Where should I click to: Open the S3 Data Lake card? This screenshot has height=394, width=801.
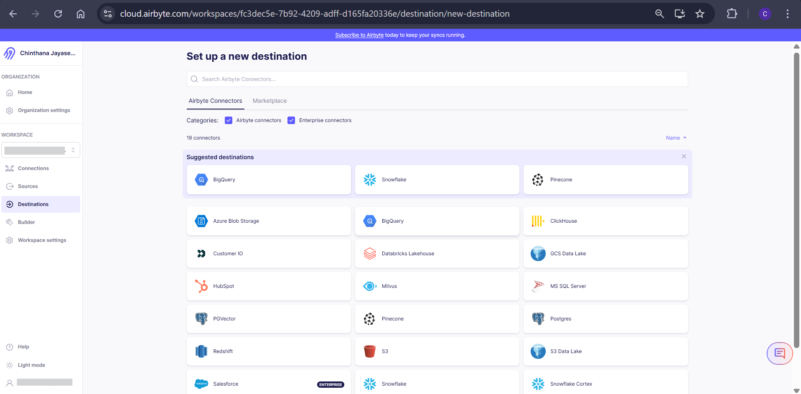coord(605,351)
